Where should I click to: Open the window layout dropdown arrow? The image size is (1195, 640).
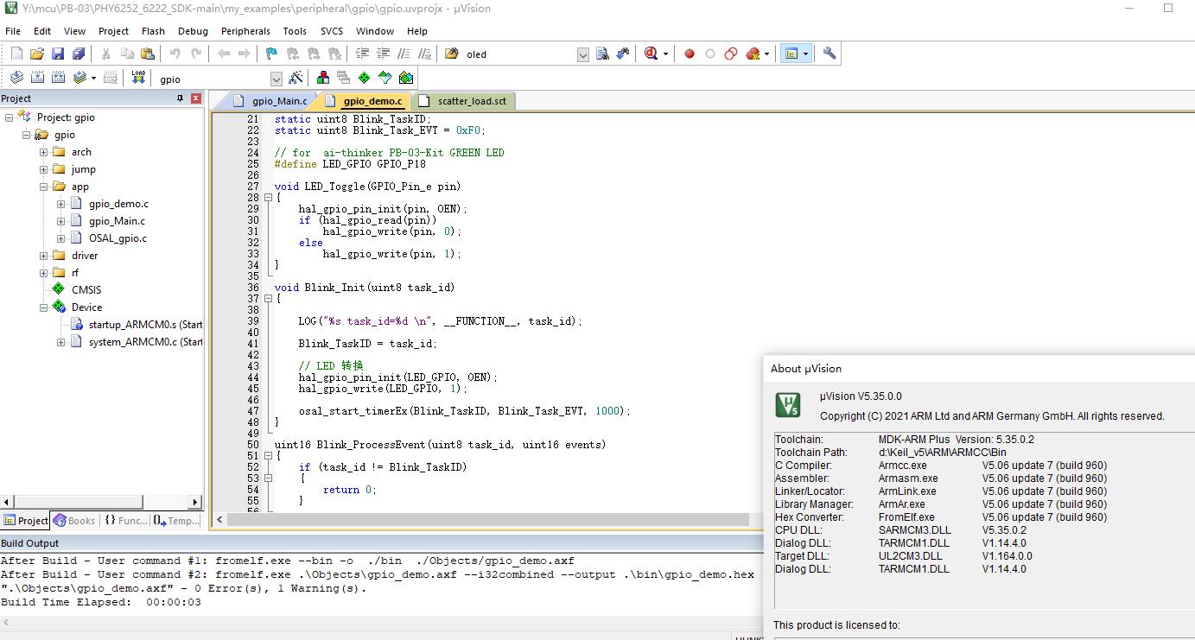pos(806,54)
